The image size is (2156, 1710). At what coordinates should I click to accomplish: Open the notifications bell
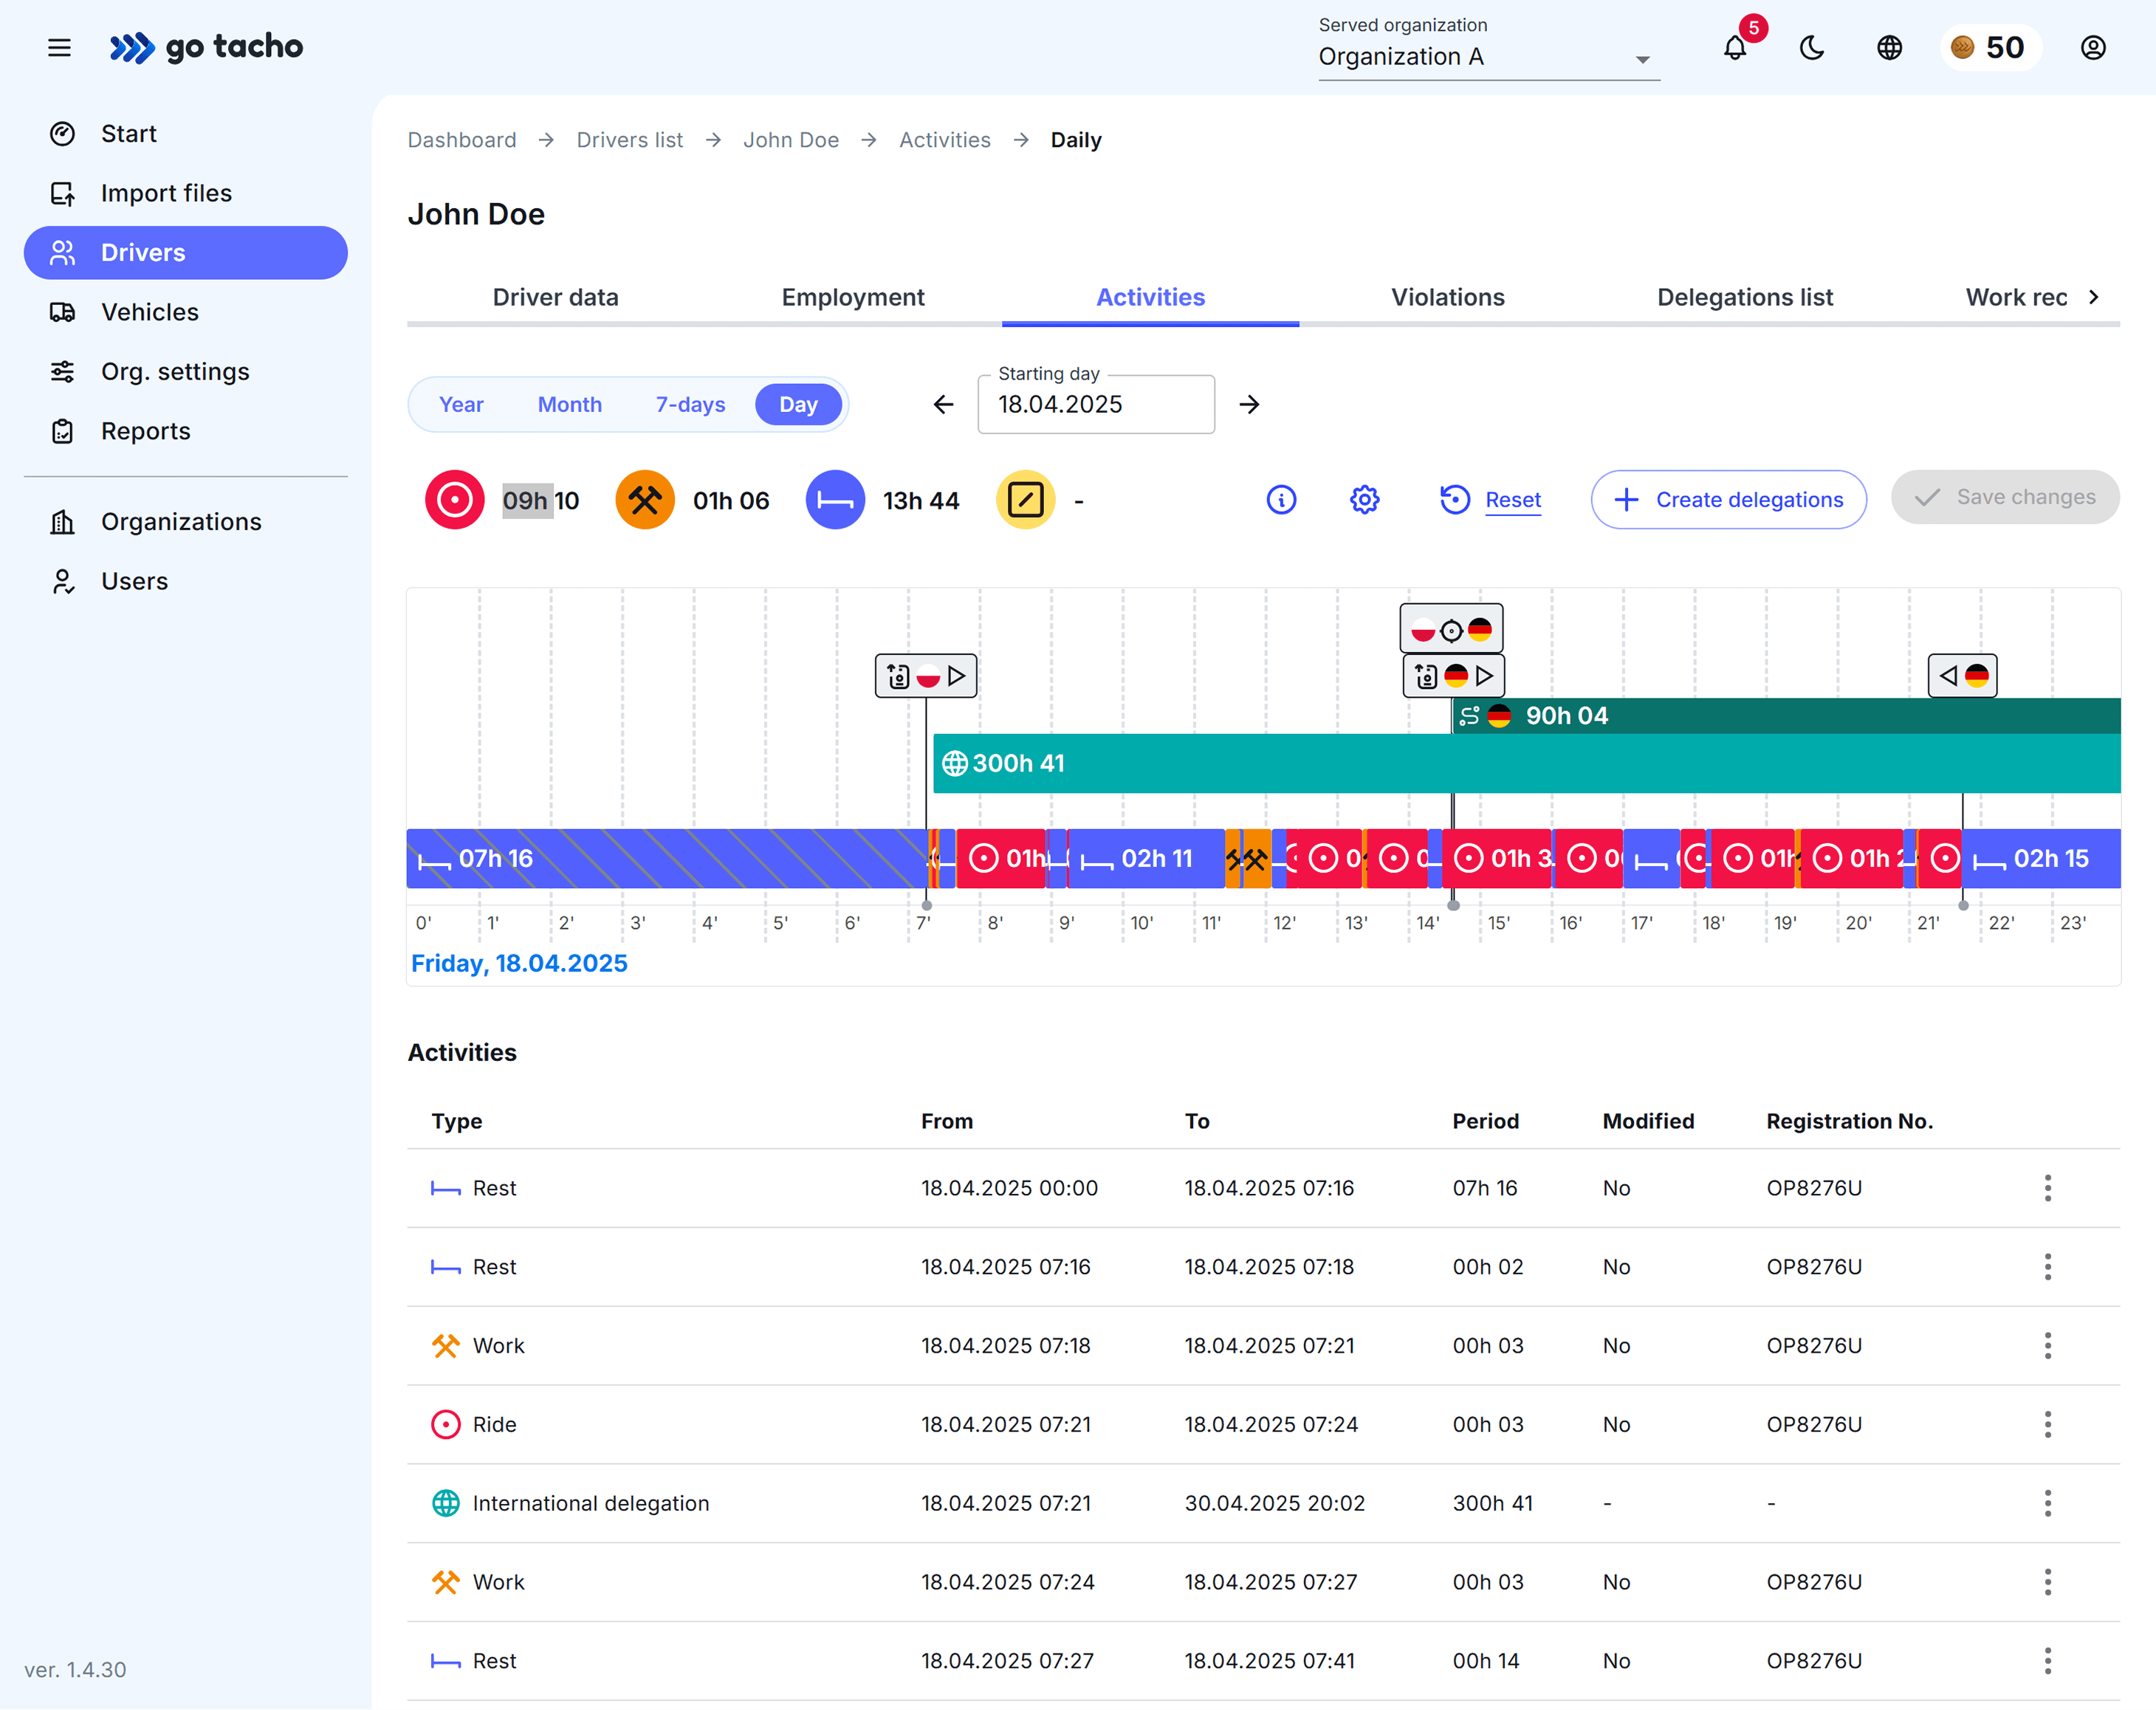click(1735, 47)
